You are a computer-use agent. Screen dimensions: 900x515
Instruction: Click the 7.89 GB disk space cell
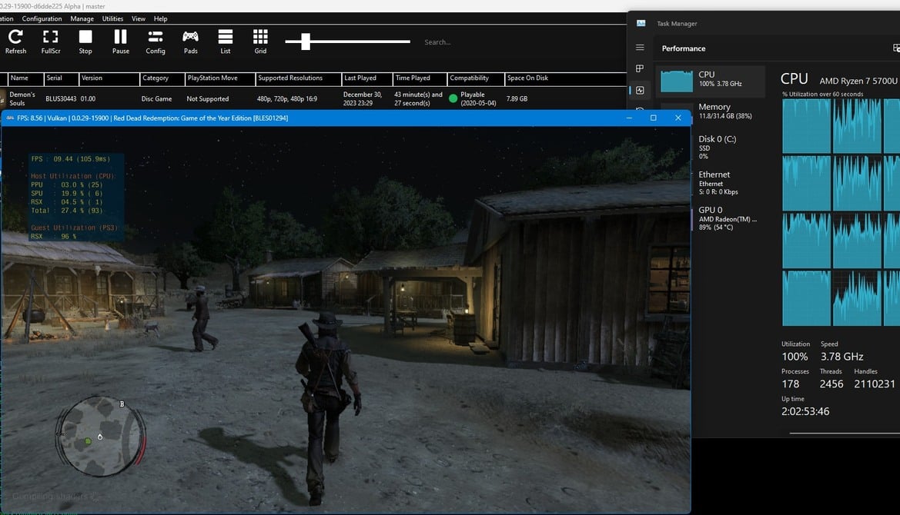coord(517,98)
